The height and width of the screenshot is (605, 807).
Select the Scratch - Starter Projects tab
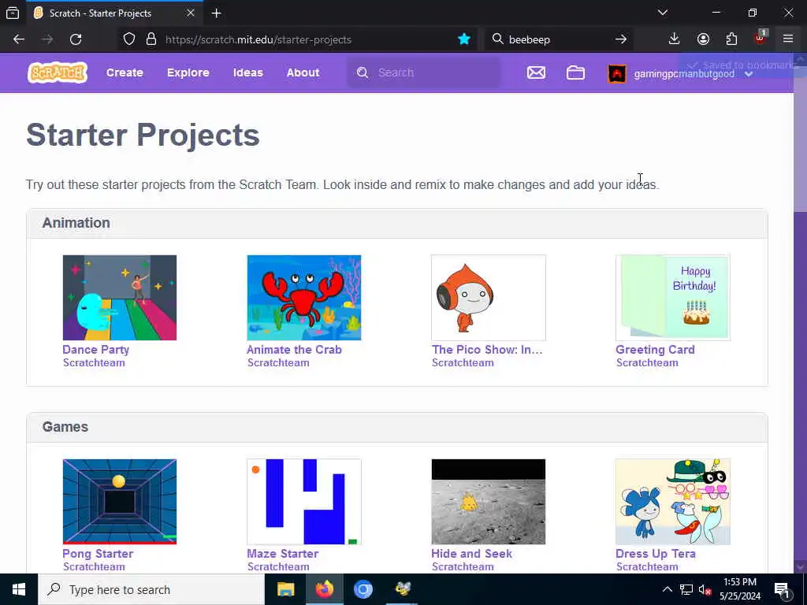113,13
